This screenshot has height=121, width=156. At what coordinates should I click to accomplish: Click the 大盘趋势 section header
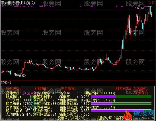pos(140,88)
